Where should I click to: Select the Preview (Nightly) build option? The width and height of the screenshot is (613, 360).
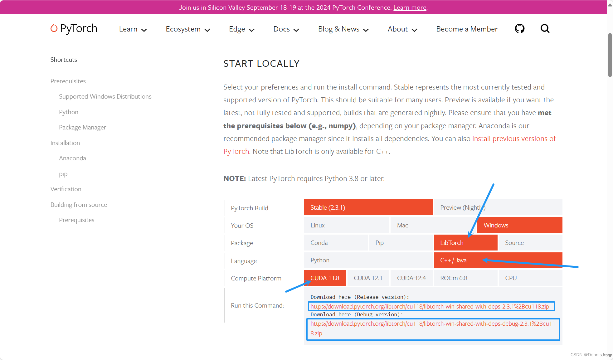(498, 207)
